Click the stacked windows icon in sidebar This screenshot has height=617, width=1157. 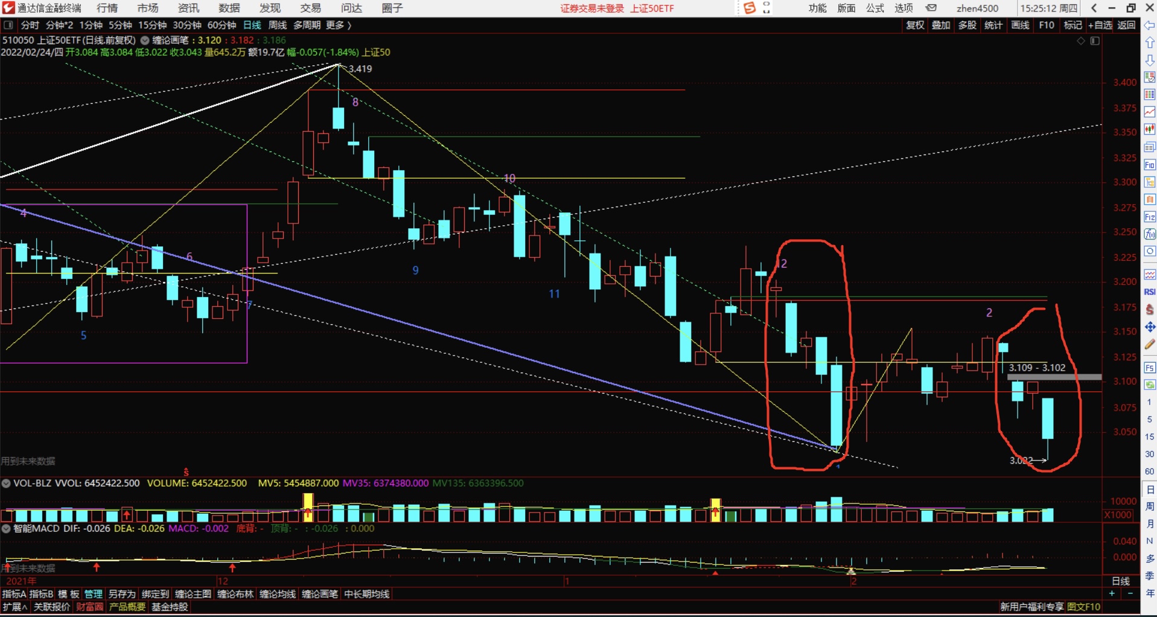point(1150,147)
